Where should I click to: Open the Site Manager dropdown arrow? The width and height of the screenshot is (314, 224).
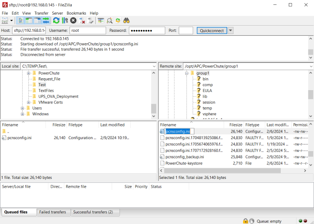[x=12, y=21]
